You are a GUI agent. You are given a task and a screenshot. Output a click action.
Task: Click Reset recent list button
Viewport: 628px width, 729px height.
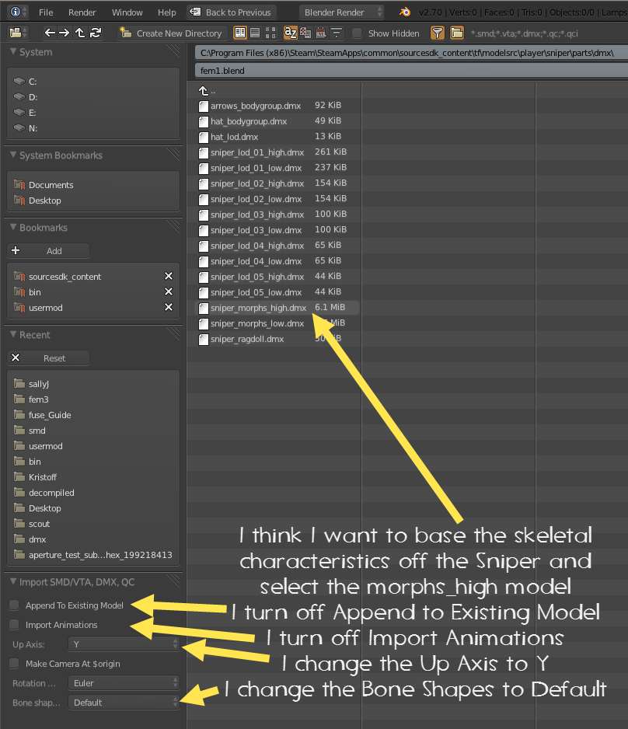tap(48, 358)
